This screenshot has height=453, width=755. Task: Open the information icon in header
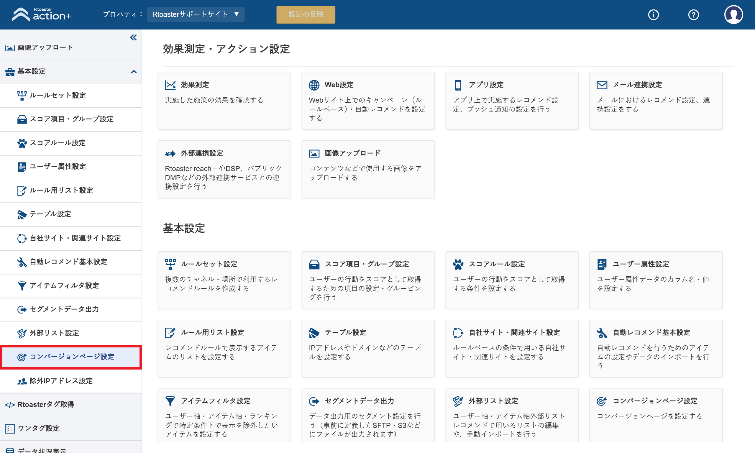coord(653,15)
